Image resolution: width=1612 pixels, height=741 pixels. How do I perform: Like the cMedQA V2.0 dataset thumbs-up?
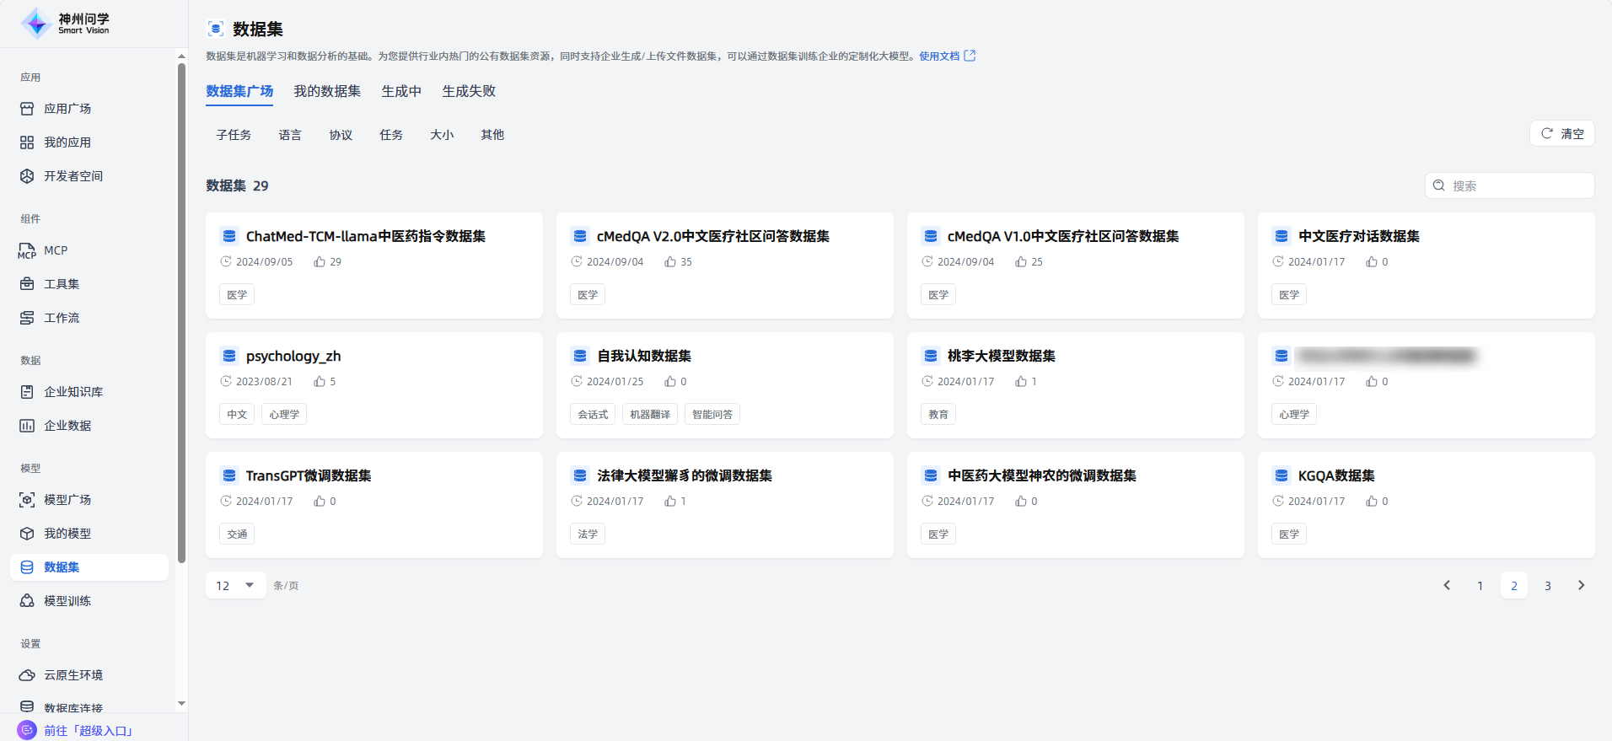tap(670, 262)
